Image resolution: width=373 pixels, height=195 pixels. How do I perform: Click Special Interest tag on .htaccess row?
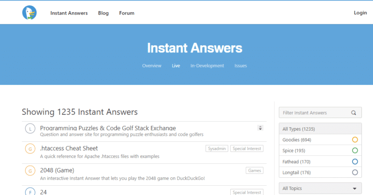pos(247,148)
